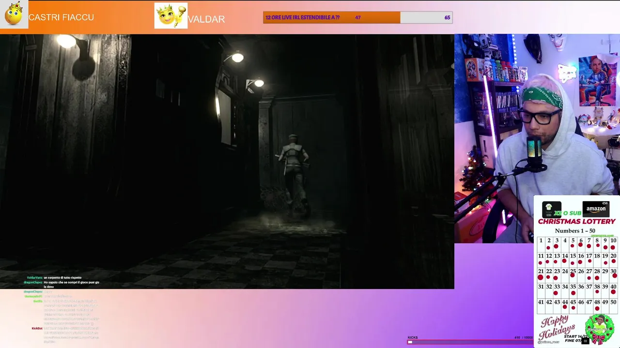Click ValdarVans username in chat
Screen dimensions: 620x348
(34, 277)
